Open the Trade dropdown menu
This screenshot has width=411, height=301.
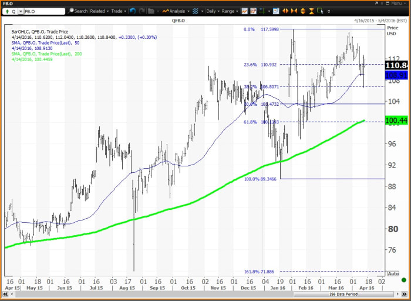point(119,11)
